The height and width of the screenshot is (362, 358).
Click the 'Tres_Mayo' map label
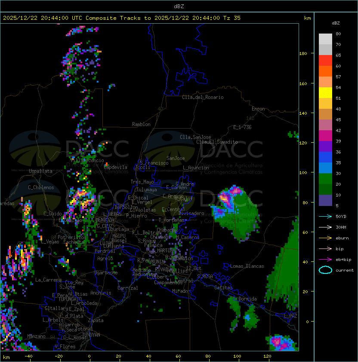click(142, 182)
